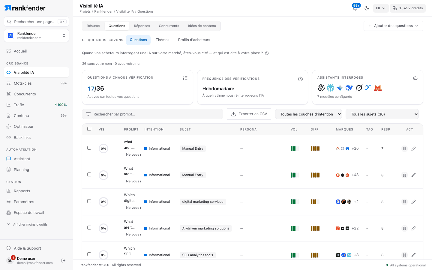Image resolution: width=432 pixels, height=270 pixels.
Task: Click the Mistral model icon
Action: 378,88
